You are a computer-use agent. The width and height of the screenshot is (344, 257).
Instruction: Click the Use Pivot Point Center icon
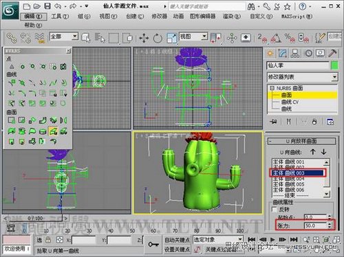(x=215, y=38)
